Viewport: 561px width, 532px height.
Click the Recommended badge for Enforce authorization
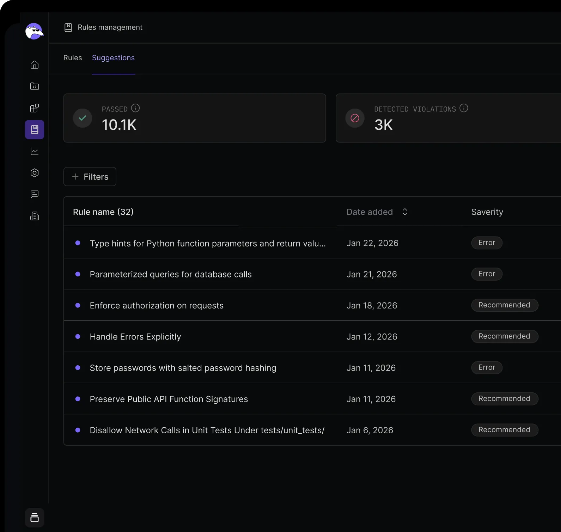pyautogui.click(x=504, y=305)
